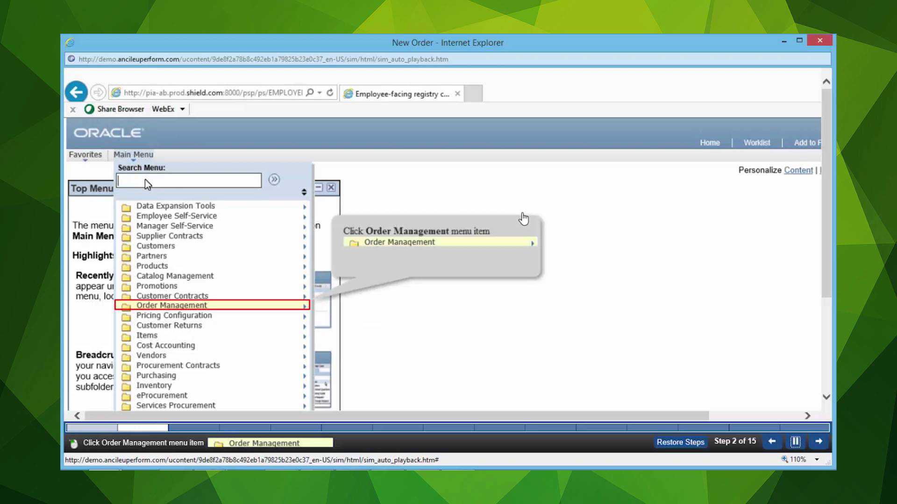Expand Pricing Configuration submenu arrow
Viewport: 897px width, 504px height.
tap(304, 316)
